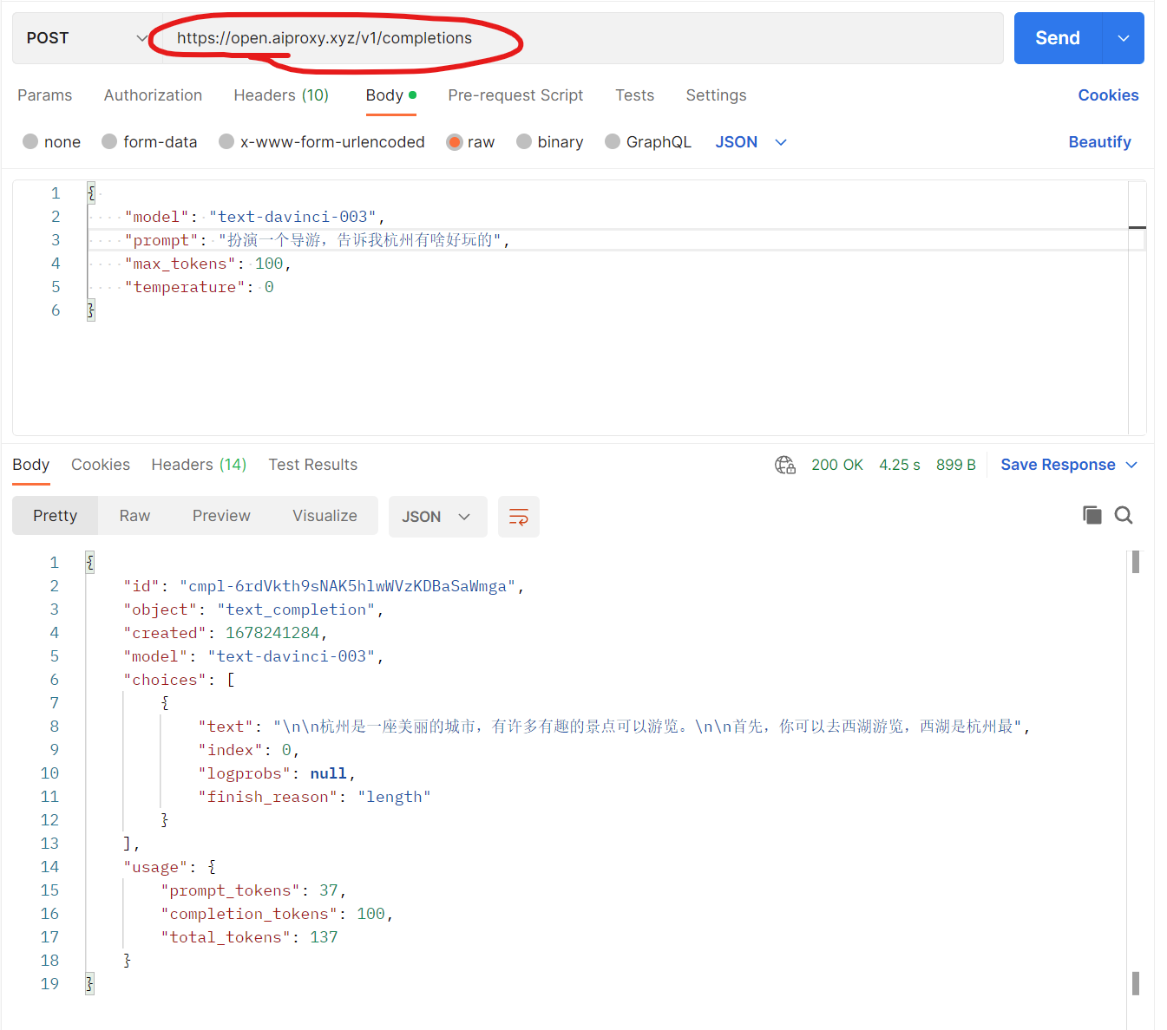The width and height of the screenshot is (1167, 1030).
Task: Click the network connection globe icon
Action: tap(784, 465)
